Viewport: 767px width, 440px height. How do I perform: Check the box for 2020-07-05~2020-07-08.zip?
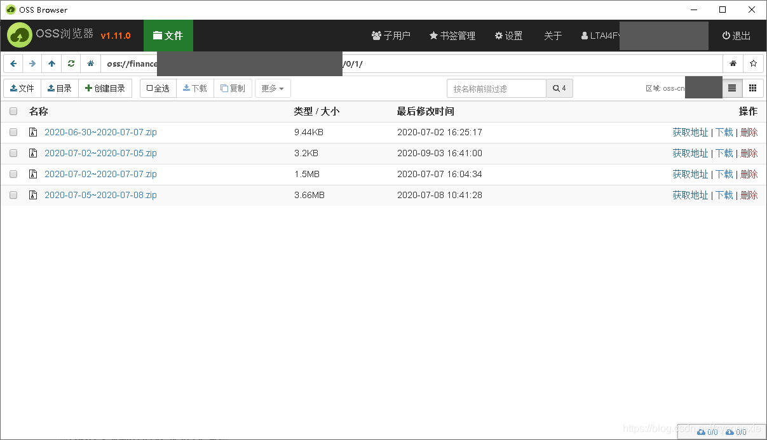pyautogui.click(x=13, y=195)
